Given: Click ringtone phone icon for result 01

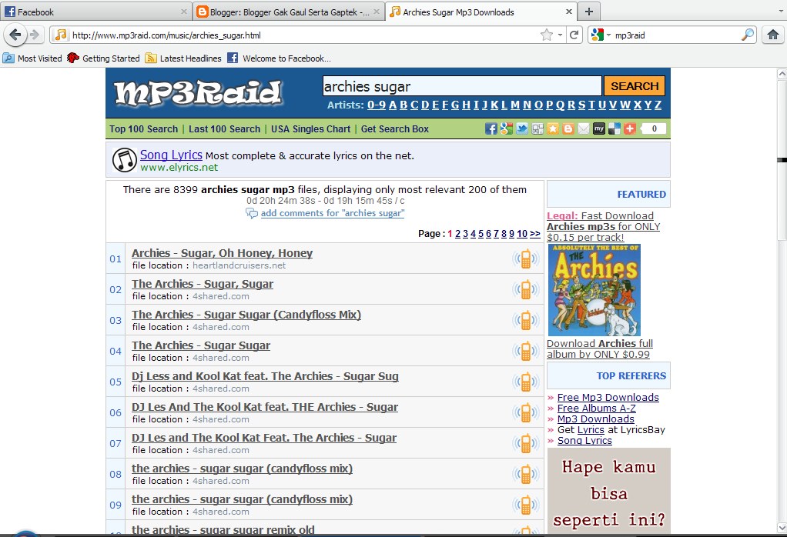Looking at the screenshot, I should (x=525, y=258).
